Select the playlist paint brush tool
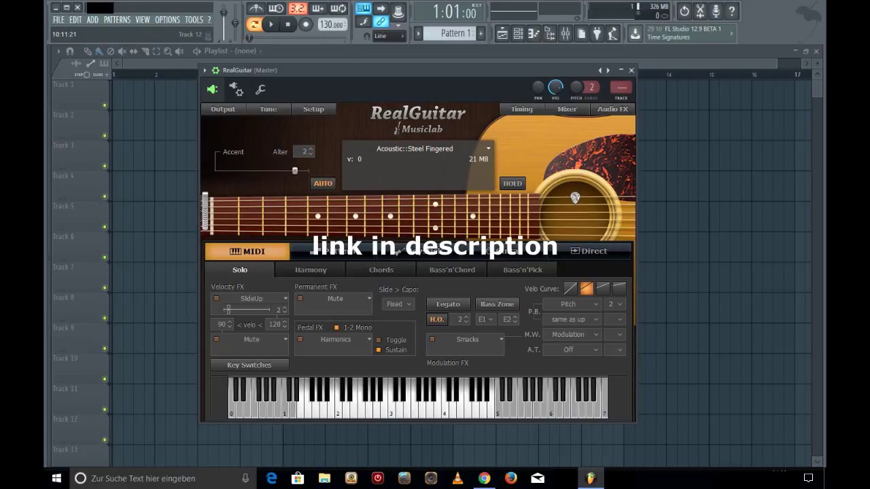The width and height of the screenshot is (870, 489). point(99,51)
